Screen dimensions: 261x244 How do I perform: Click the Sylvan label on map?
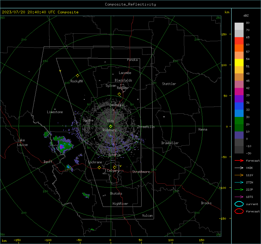pos(111,86)
